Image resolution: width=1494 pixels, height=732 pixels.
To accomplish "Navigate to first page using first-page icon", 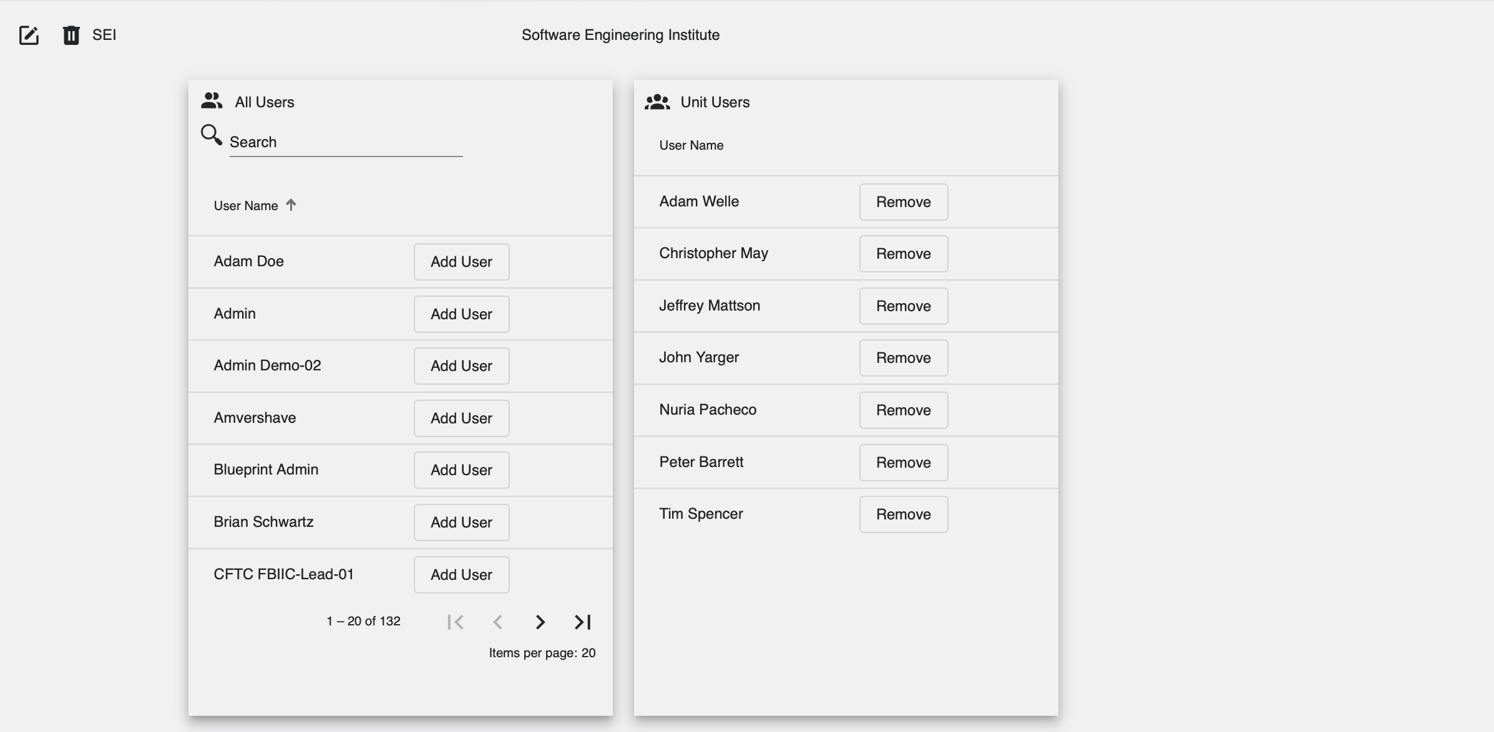I will pyautogui.click(x=456, y=622).
